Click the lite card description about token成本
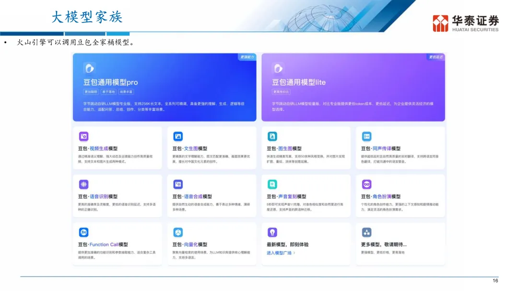This screenshot has height=291, width=518. pos(353,106)
